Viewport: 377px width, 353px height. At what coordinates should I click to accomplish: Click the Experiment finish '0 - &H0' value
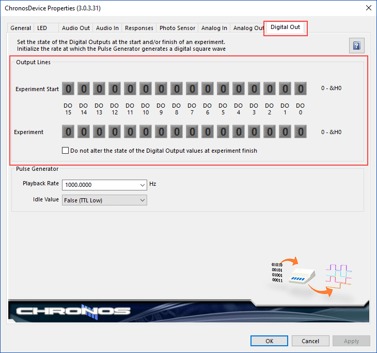click(331, 132)
